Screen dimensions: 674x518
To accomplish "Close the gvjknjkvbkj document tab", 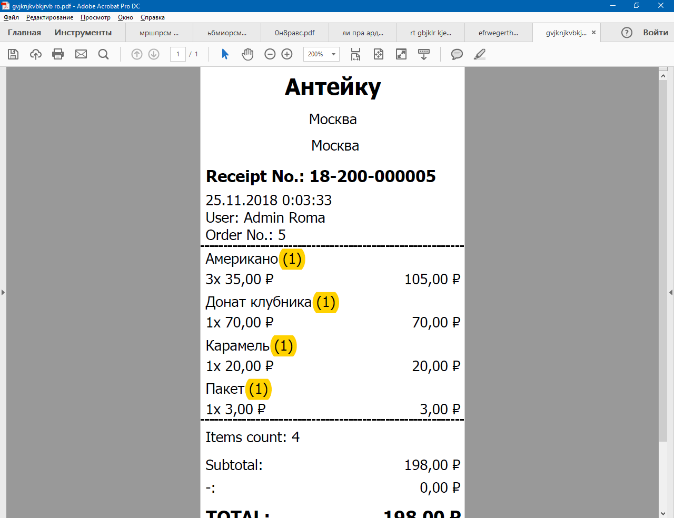I will pyautogui.click(x=593, y=33).
